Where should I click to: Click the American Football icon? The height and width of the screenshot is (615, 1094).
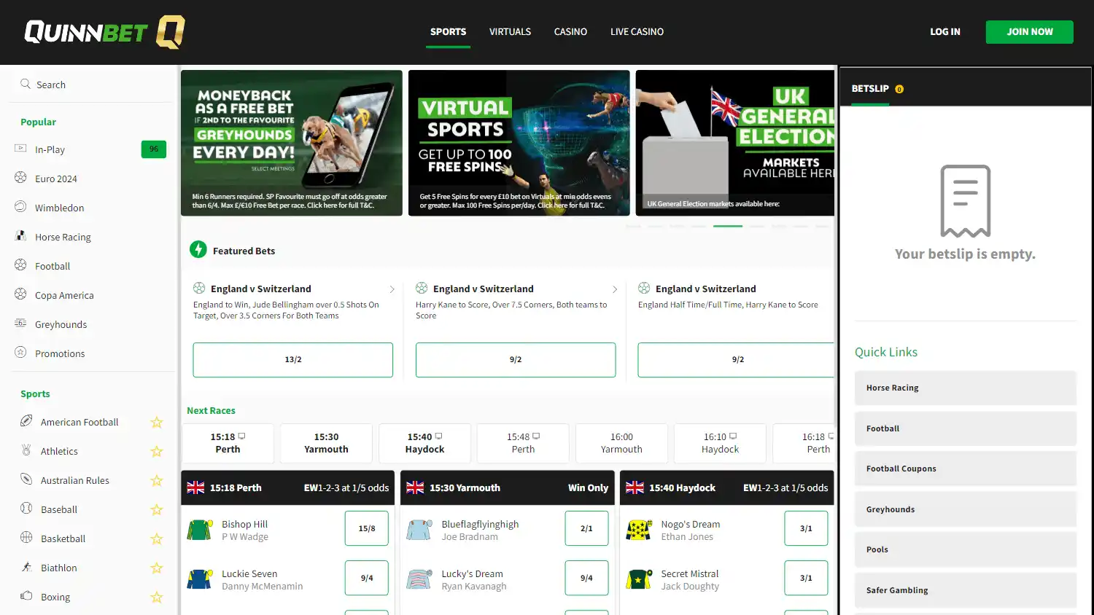click(x=26, y=421)
